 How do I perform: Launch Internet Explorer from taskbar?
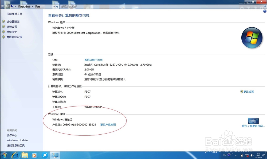click(15, 155)
